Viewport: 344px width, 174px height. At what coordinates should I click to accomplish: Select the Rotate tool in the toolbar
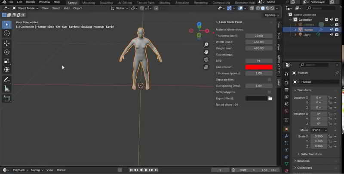[x=6, y=52]
